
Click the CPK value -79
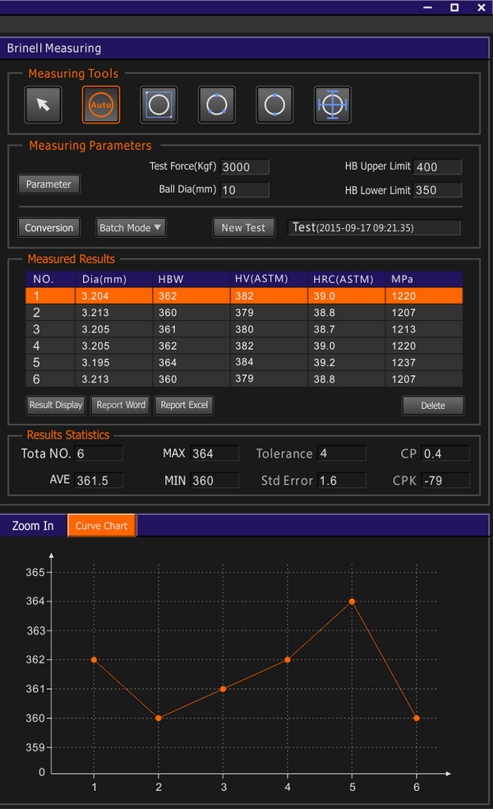coord(445,481)
